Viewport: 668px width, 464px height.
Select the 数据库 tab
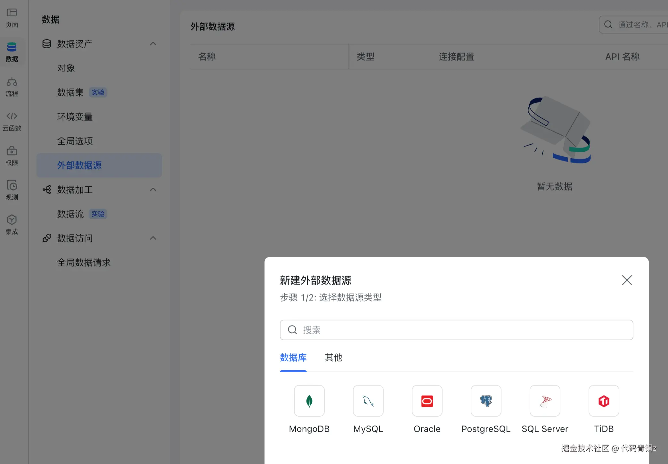293,357
